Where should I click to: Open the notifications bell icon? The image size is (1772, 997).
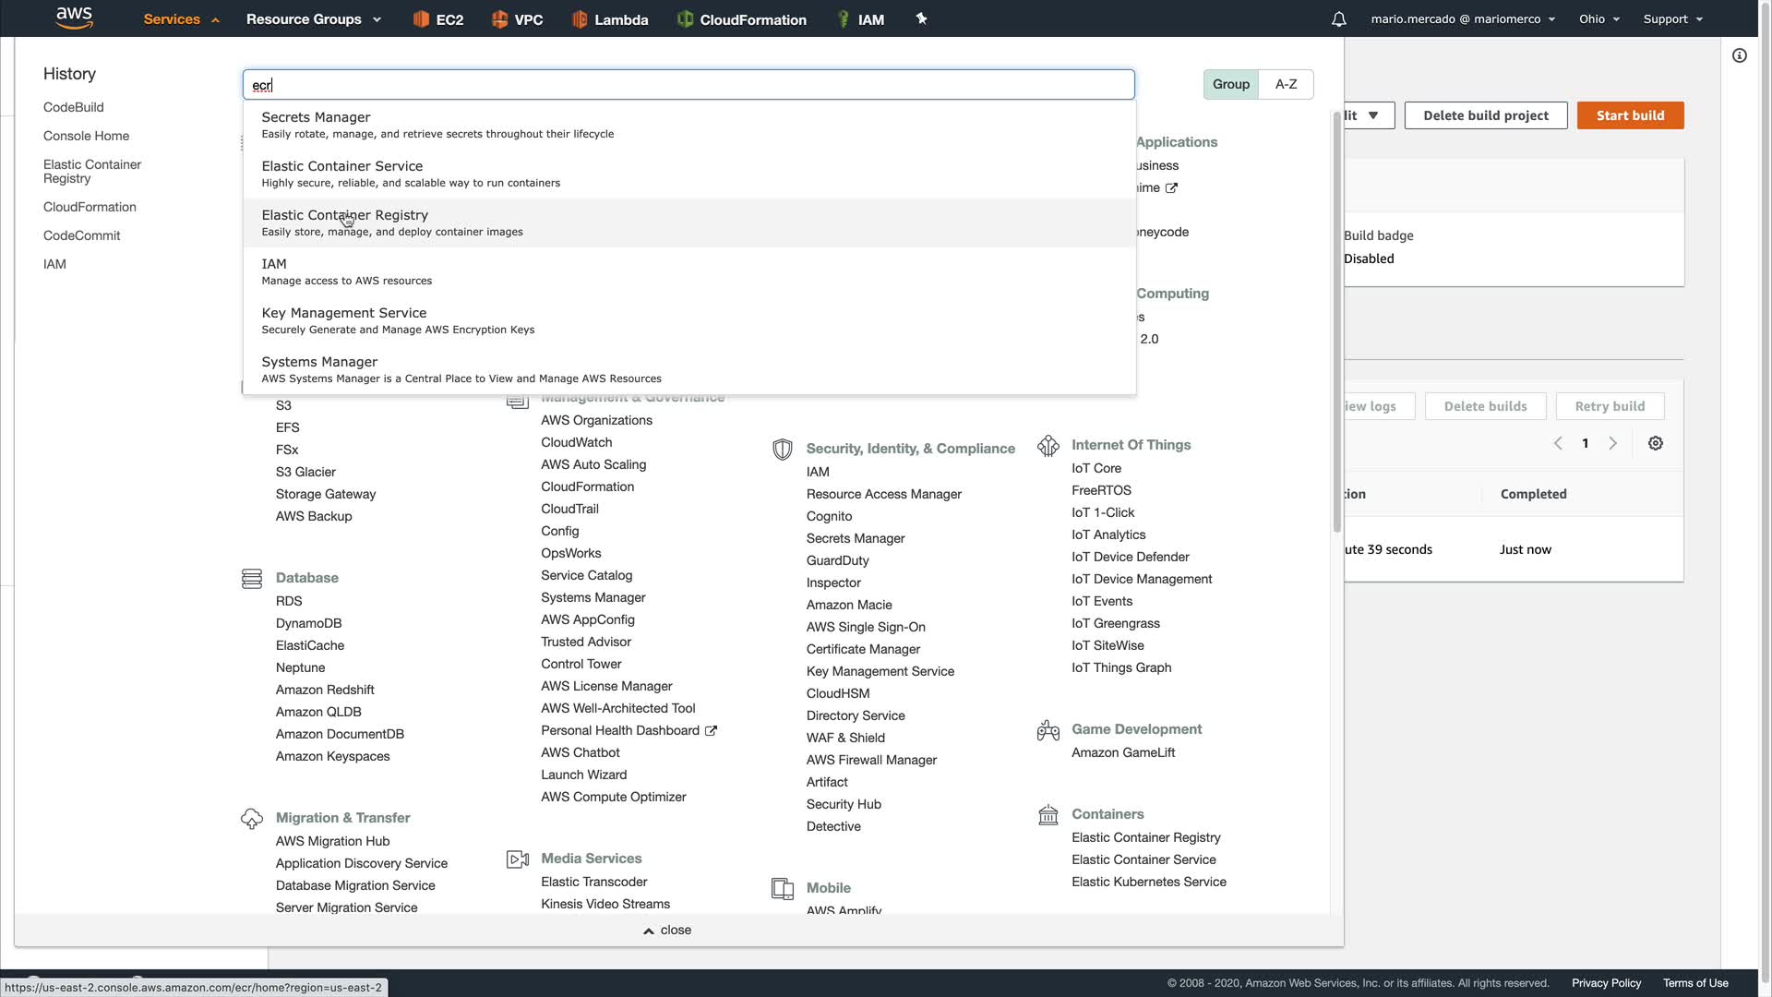[1338, 19]
